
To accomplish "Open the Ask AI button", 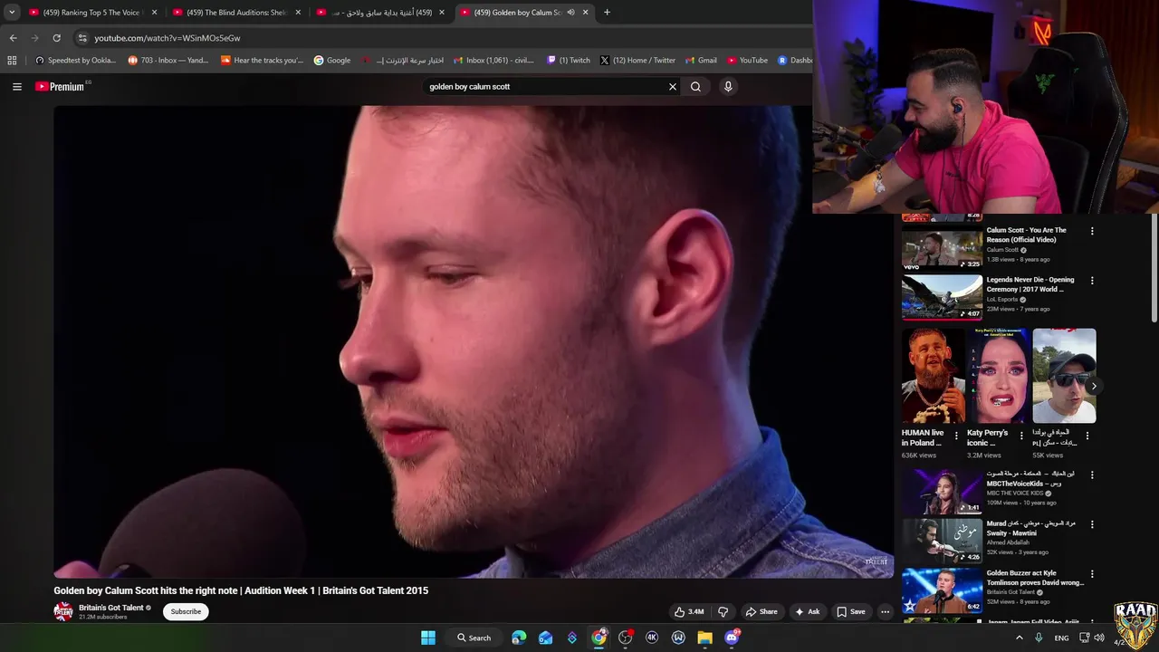I will click(x=807, y=612).
